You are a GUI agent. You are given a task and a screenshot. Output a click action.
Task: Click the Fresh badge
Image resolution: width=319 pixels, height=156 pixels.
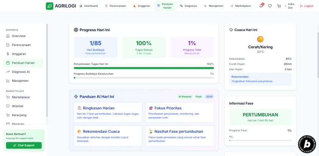199,97
